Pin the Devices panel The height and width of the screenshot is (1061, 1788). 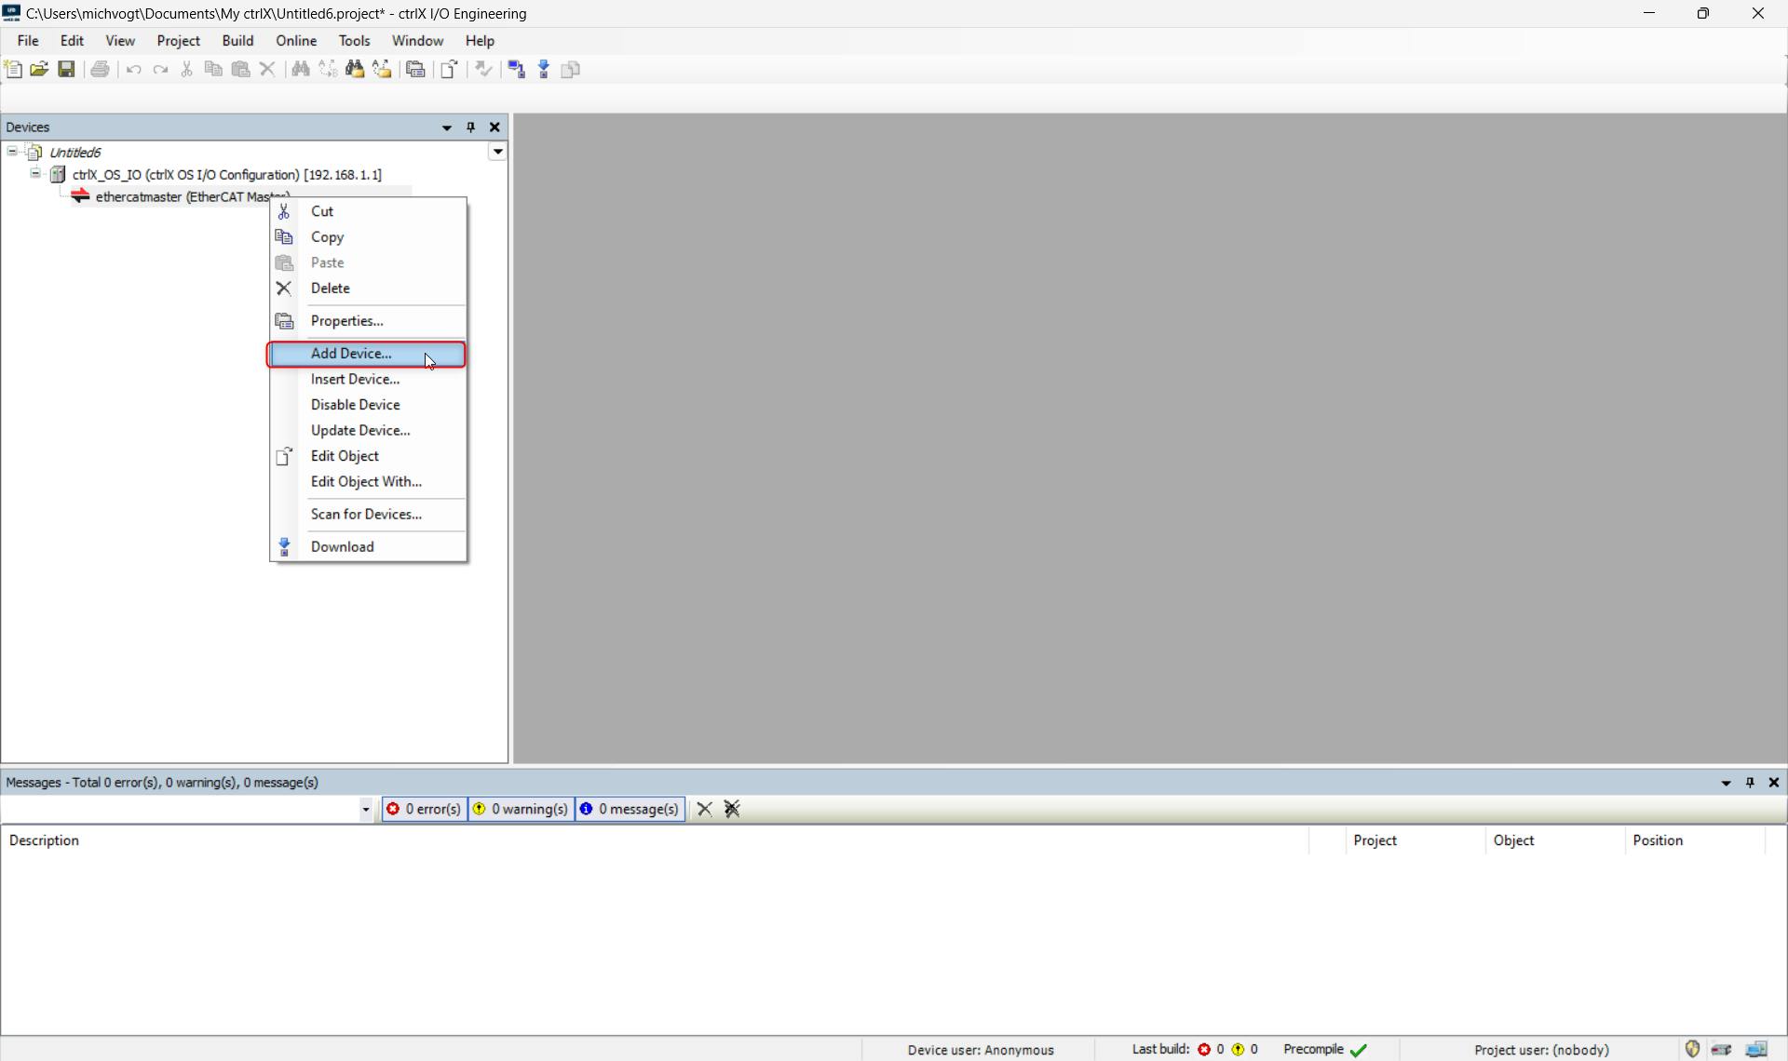tap(470, 128)
